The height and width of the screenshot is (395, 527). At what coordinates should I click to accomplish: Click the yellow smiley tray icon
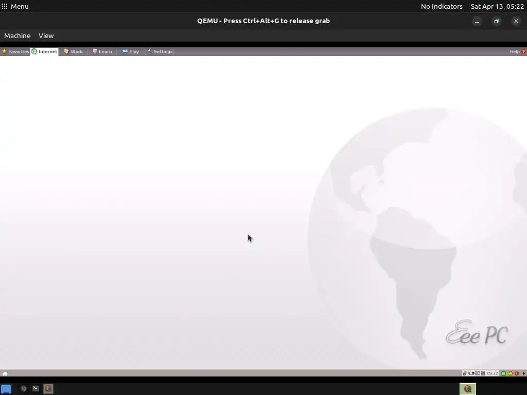510,373
